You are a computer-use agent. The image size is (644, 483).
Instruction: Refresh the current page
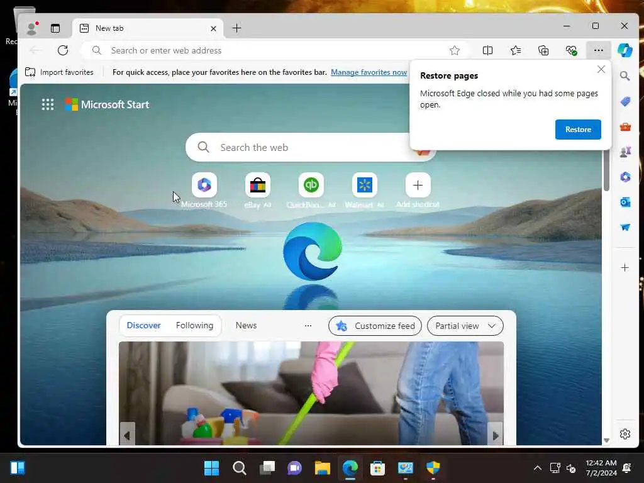point(63,50)
